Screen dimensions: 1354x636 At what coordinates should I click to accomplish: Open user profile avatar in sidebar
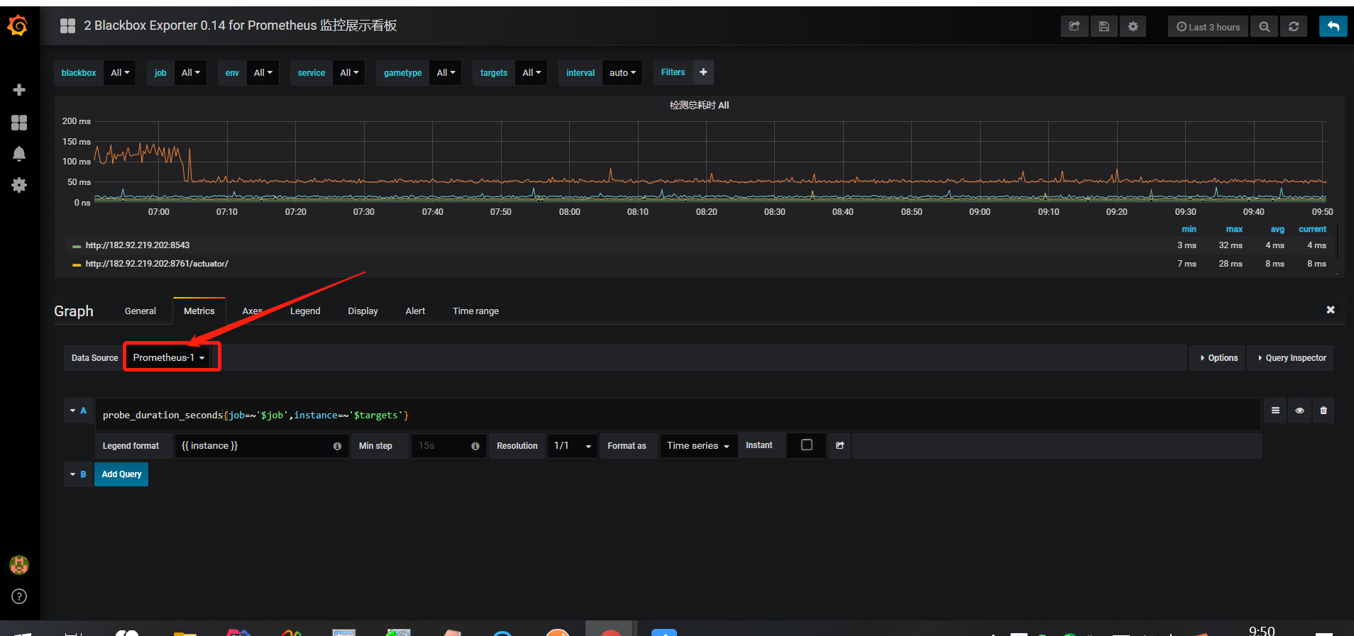[19, 565]
